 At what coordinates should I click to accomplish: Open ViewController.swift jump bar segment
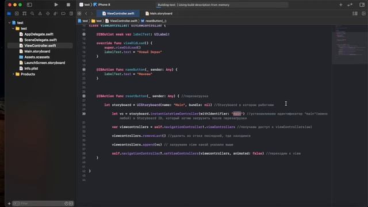121,21
